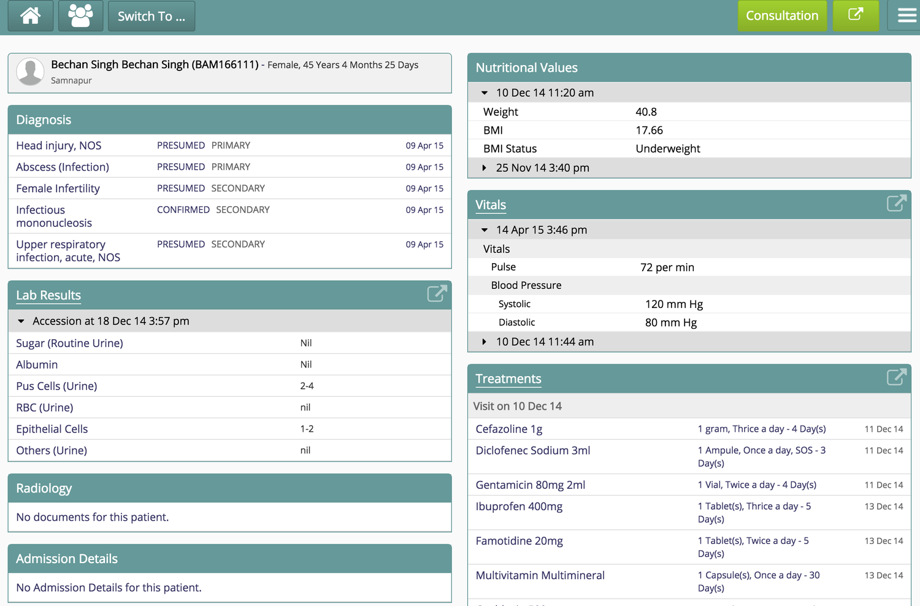920x606 pixels.
Task: Open Lab Results in expanded view icon
Action: click(x=437, y=294)
